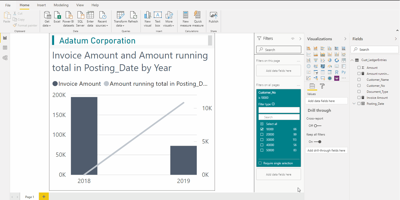Switch to Format paint roller pane

pos(322,86)
